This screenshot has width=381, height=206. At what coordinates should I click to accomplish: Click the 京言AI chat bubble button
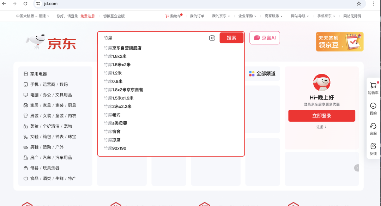click(265, 38)
